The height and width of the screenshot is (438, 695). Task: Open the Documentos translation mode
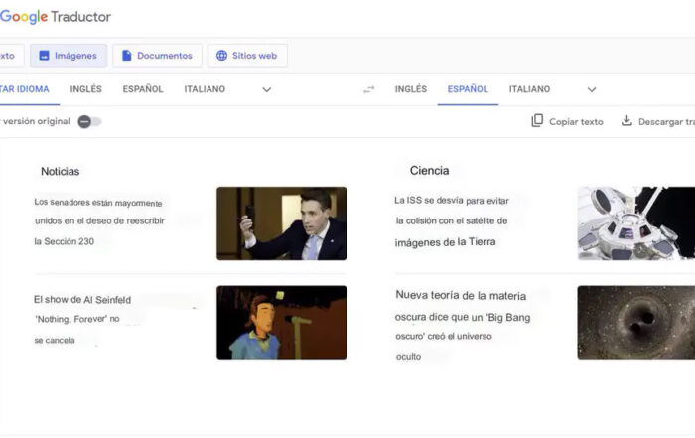pos(157,56)
